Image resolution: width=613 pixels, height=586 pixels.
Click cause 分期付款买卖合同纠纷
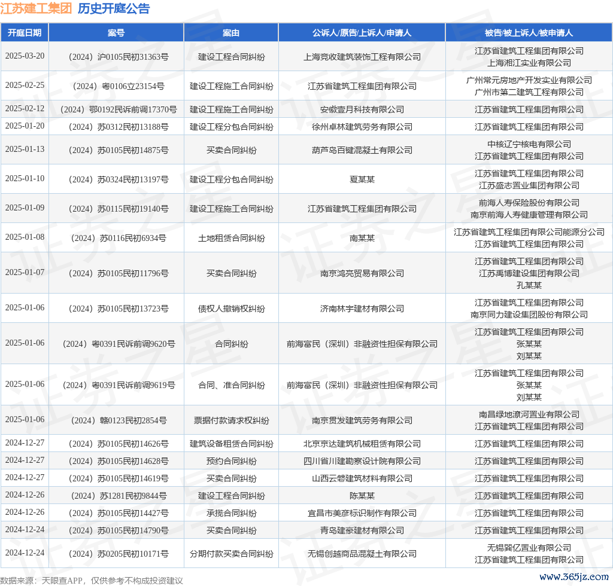tap(231, 554)
